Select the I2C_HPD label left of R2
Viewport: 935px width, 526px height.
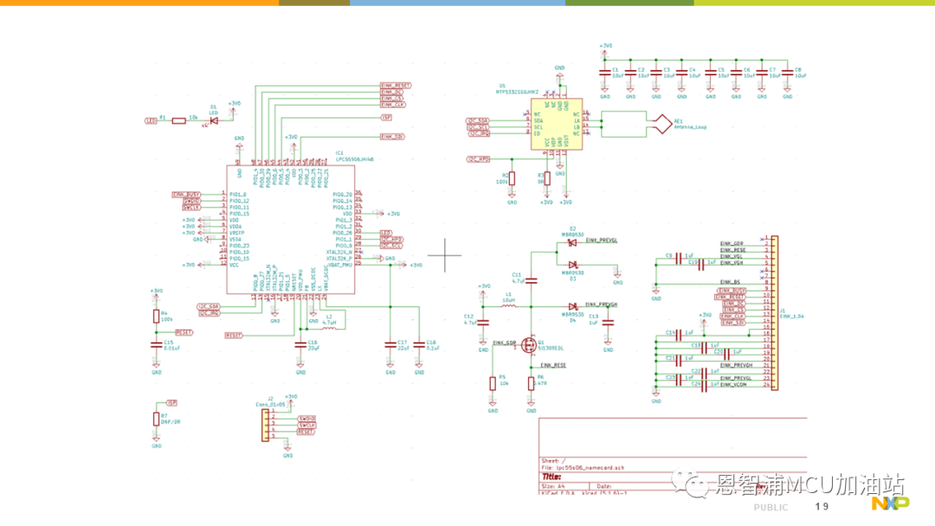point(478,159)
